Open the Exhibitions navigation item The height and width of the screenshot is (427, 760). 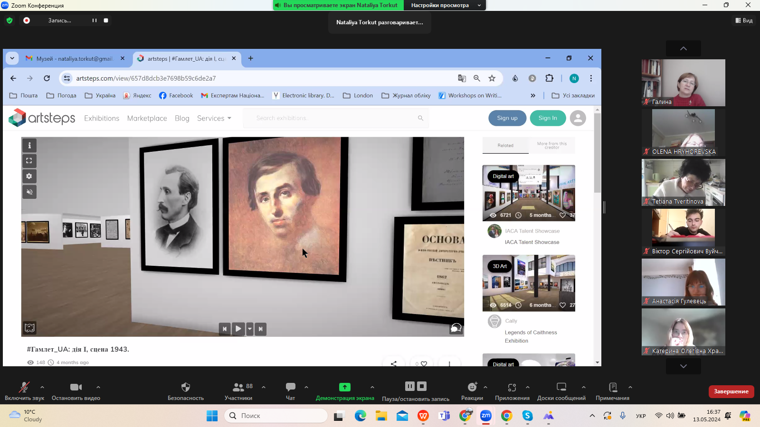pyautogui.click(x=102, y=118)
